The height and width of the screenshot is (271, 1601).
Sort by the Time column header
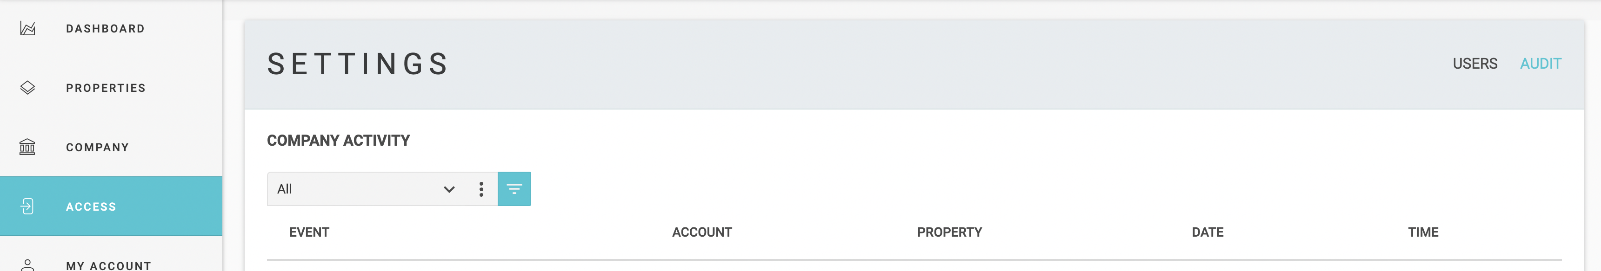coord(1423,232)
